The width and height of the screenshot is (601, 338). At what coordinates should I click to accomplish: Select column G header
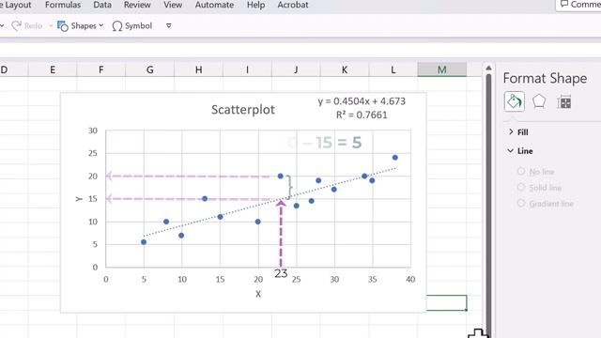point(150,69)
